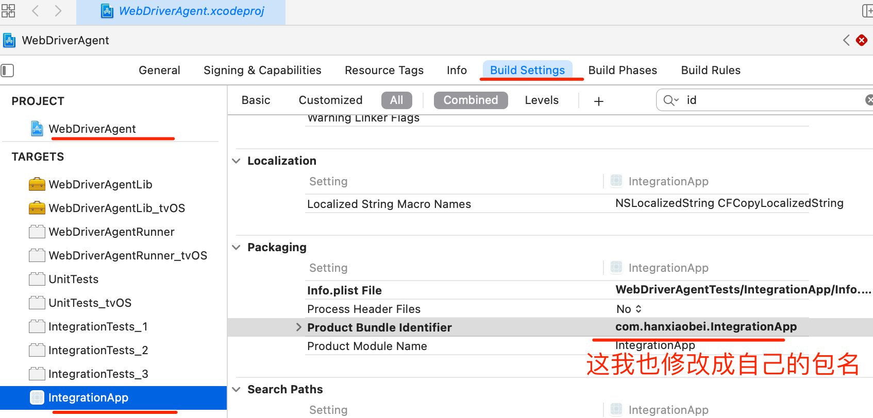Viewport: 873px width, 418px height.
Task: Click the red error issue indicator
Action: tap(861, 40)
